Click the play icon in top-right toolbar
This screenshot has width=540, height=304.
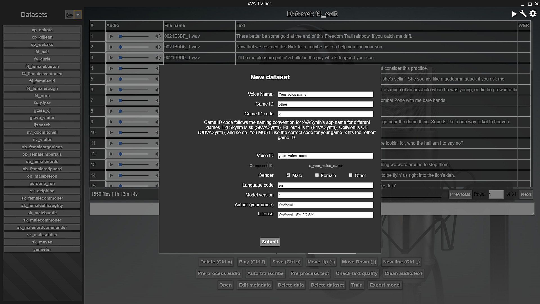(x=514, y=14)
